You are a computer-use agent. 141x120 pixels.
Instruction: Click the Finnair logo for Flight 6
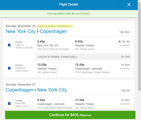pyautogui.click(x=9, y=45)
